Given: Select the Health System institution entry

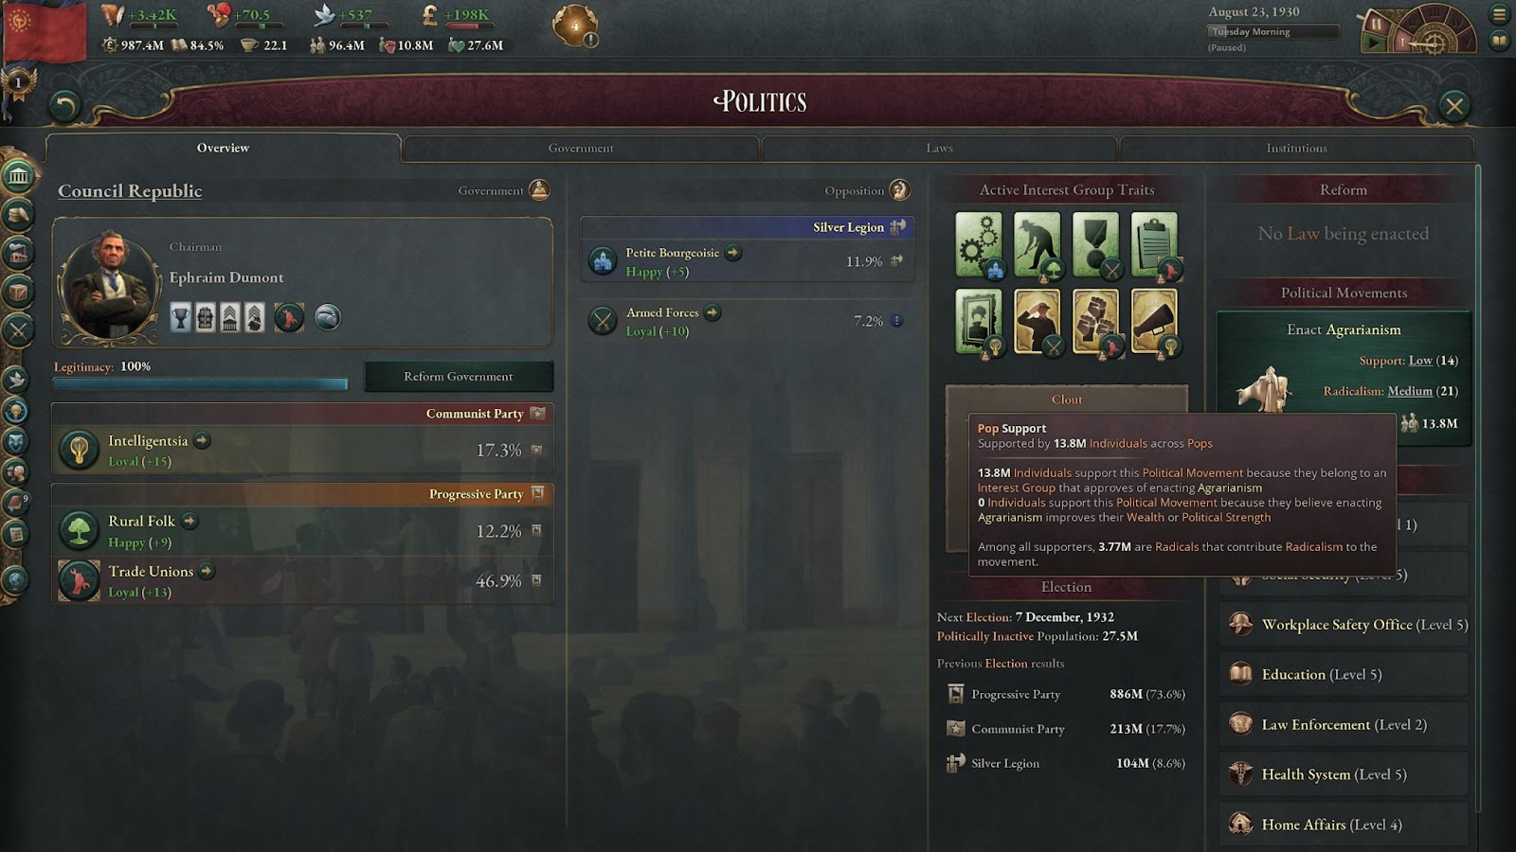Looking at the screenshot, I should point(1344,774).
